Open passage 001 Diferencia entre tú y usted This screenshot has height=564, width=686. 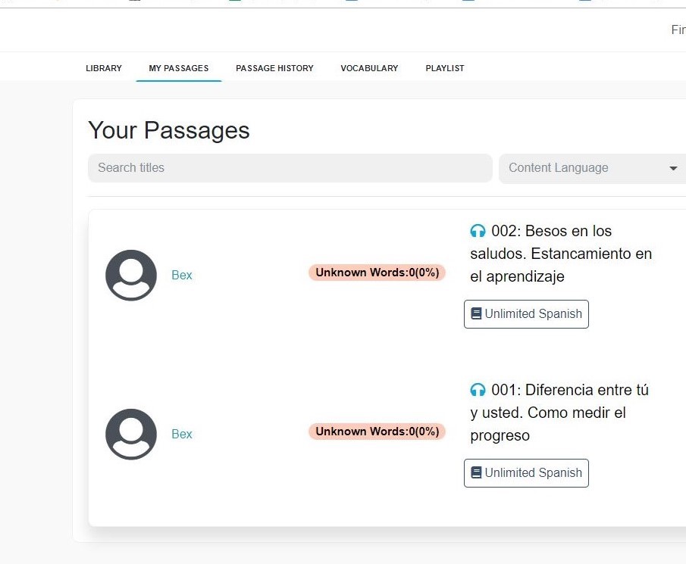pyautogui.click(x=559, y=413)
